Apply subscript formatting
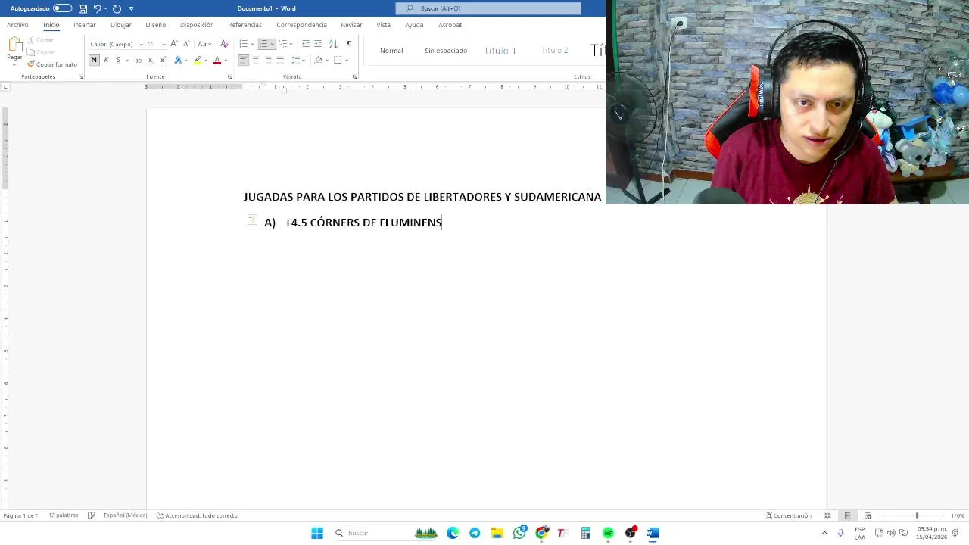The image size is (969, 545). 151,60
